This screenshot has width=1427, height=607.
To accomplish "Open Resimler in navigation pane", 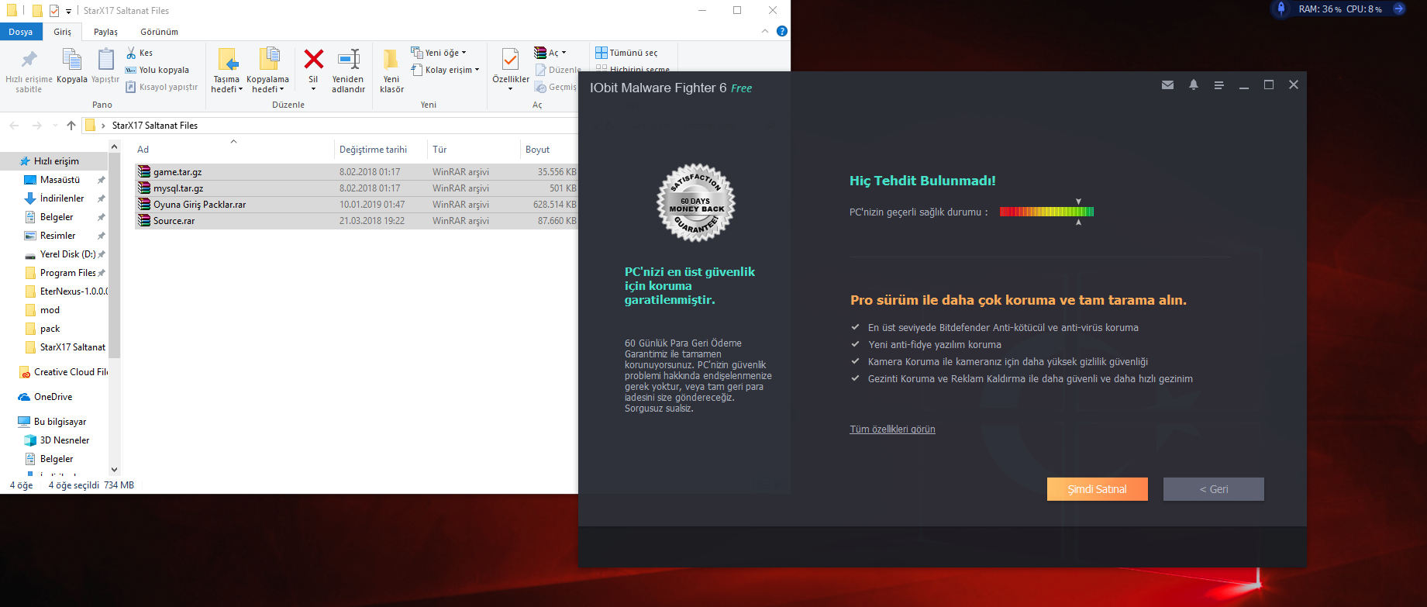I will [57, 236].
